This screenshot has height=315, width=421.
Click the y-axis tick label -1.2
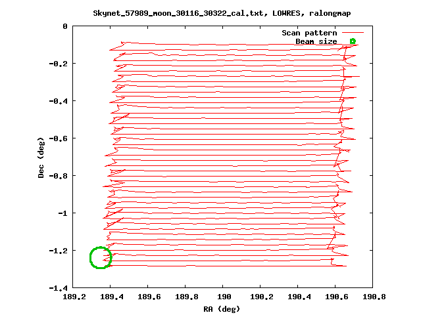59,251
